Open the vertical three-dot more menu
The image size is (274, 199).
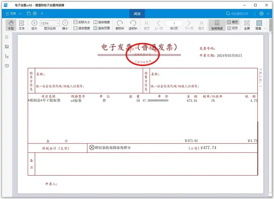pyautogui.click(x=255, y=13)
